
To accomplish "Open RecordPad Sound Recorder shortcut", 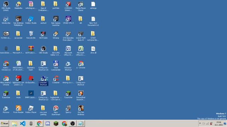I will click(x=81, y=96).
